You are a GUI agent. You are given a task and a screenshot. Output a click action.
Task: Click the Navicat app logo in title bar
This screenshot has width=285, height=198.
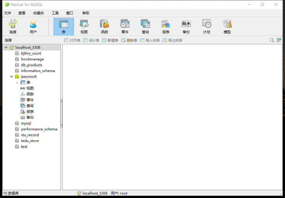point(7,5)
